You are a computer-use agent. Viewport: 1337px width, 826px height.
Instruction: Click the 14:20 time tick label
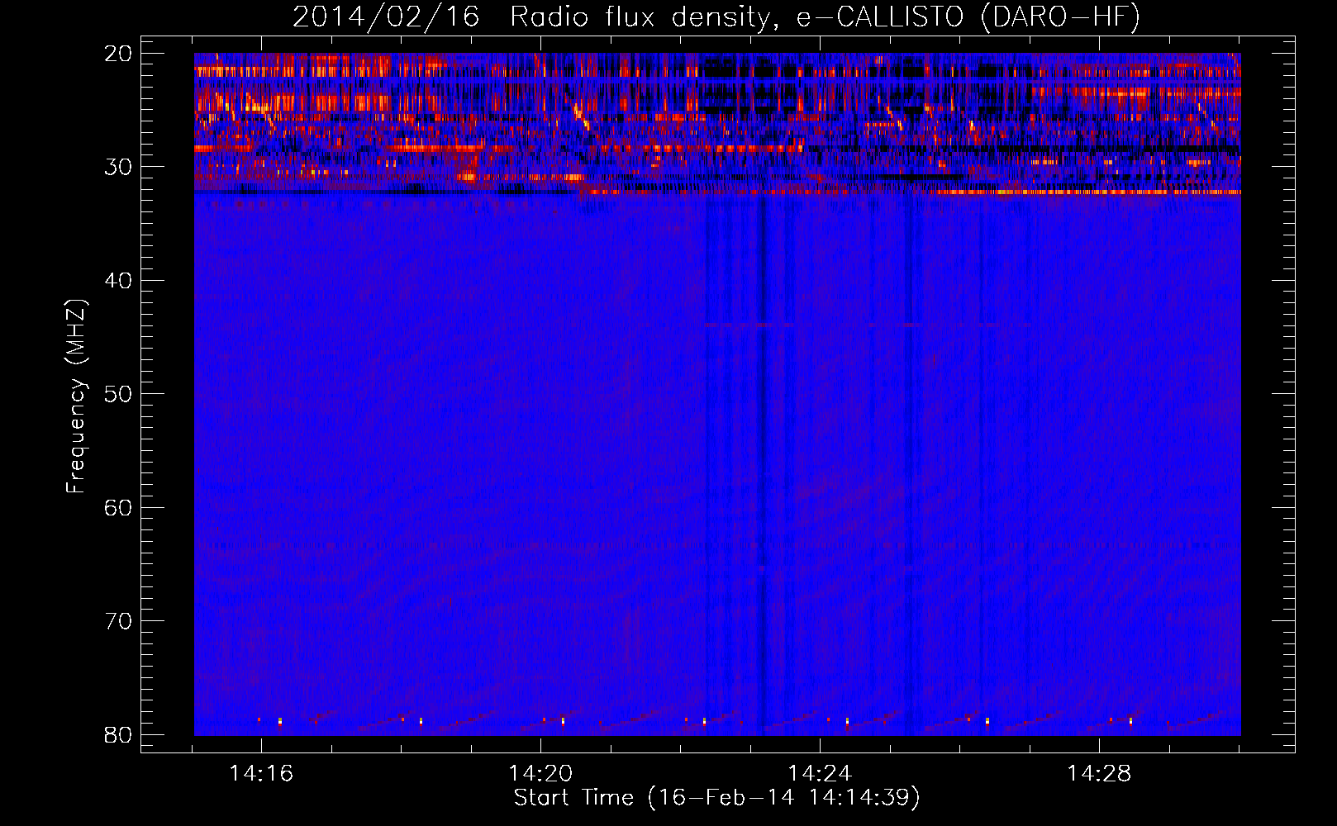[x=540, y=774]
